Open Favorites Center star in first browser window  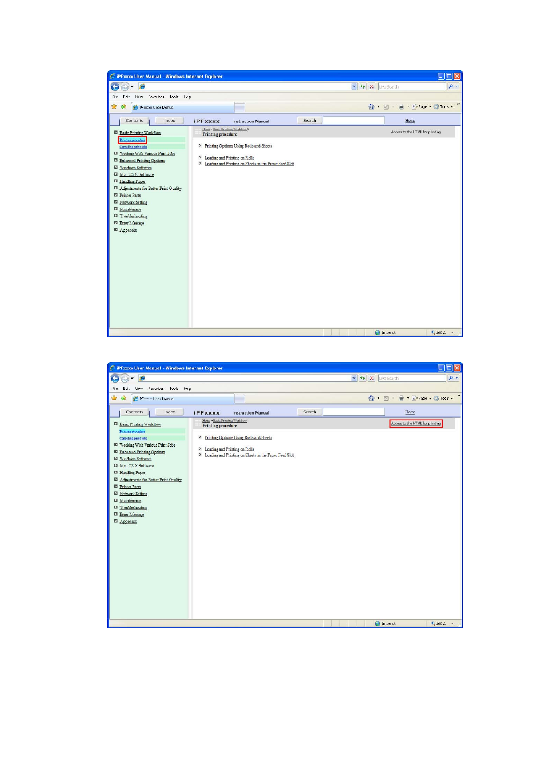114,107
